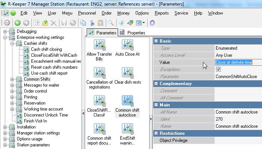Screen dimensions: 262x149
Task: Click the new parameter toolbar icon
Action: pos(36,23)
